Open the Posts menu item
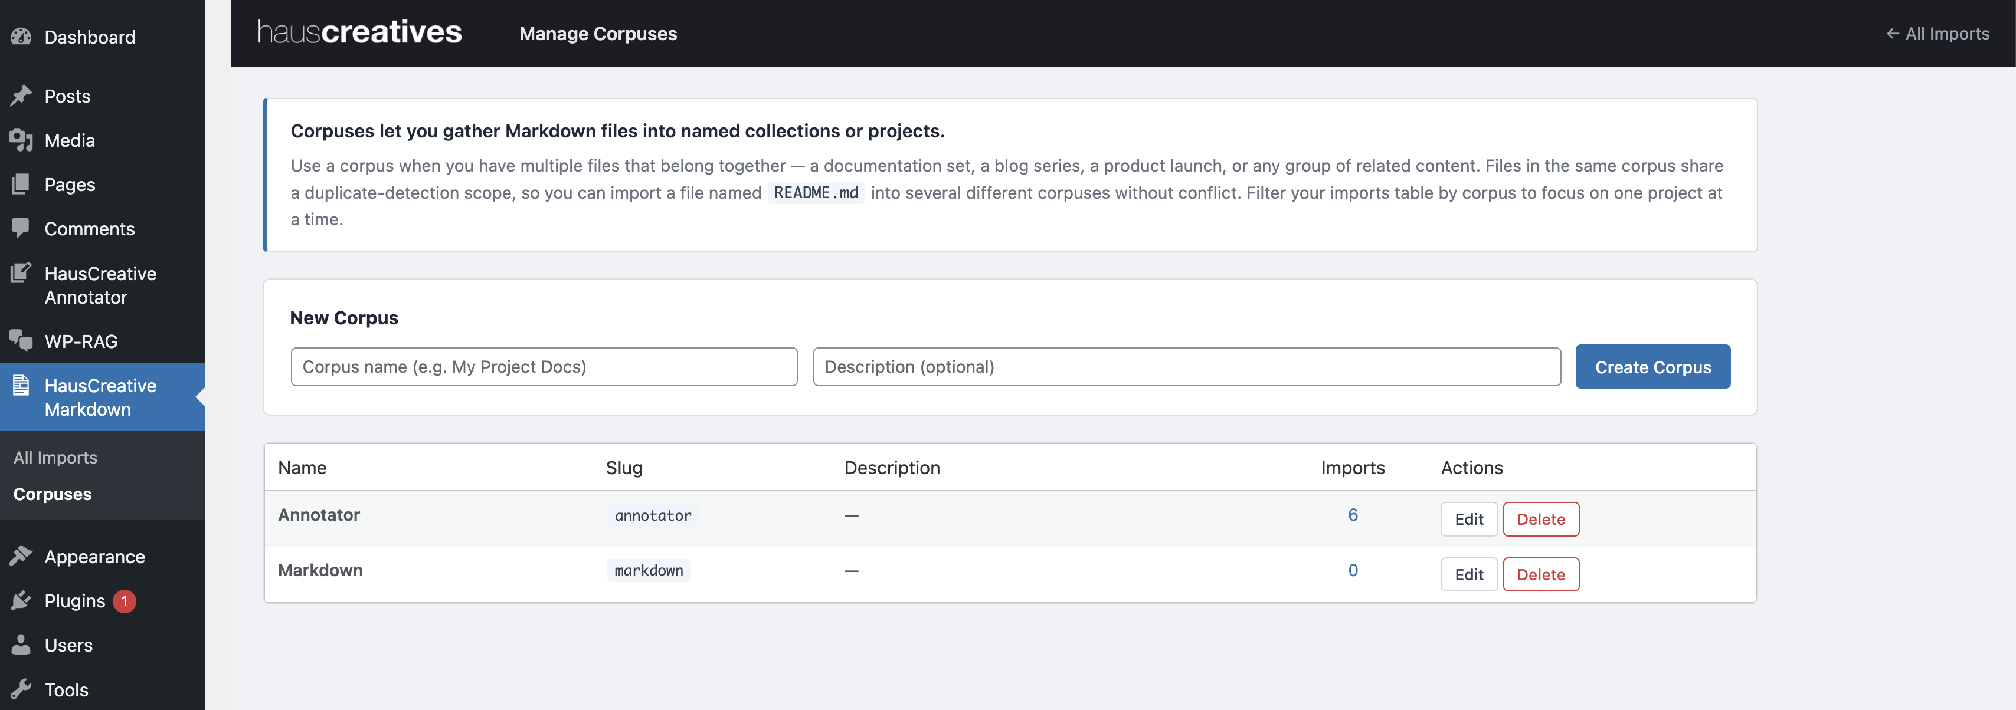2016x710 pixels. (67, 96)
